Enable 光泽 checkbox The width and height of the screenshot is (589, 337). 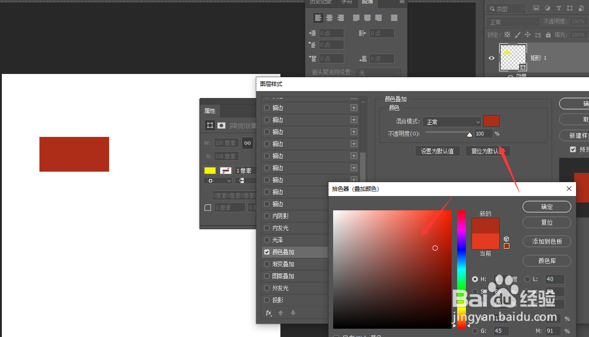(267, 240)
